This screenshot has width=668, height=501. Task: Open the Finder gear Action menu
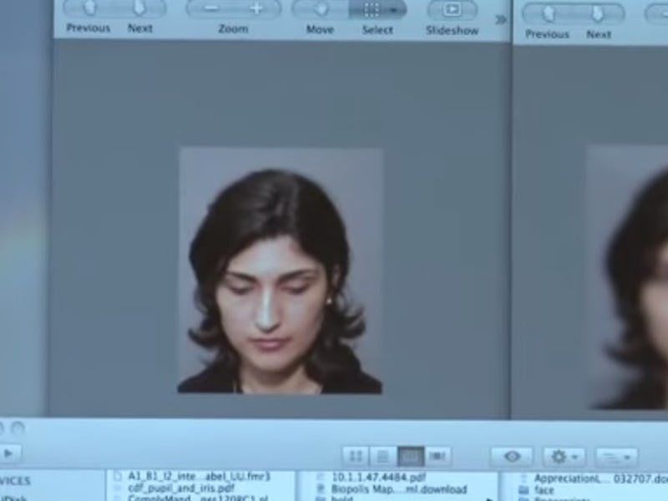tap(564, 457)
